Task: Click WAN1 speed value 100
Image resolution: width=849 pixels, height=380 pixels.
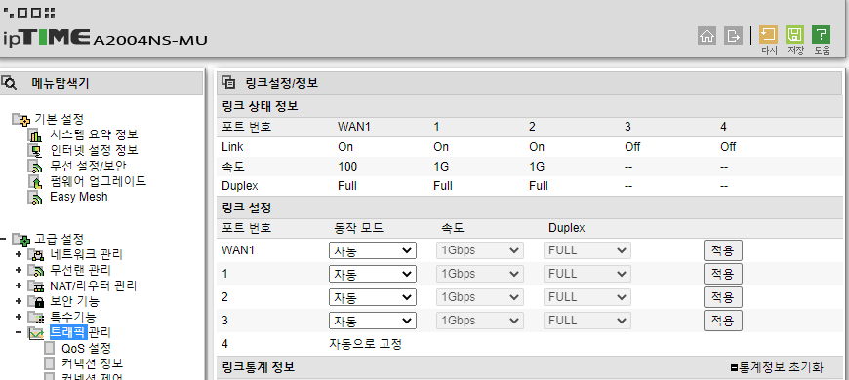Action: click(347, 167)
